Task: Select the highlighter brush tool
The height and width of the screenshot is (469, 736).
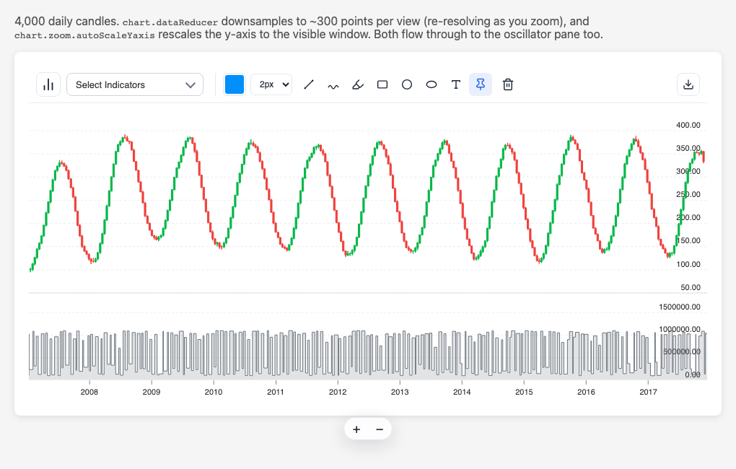Action: click(x=358, y=84)
